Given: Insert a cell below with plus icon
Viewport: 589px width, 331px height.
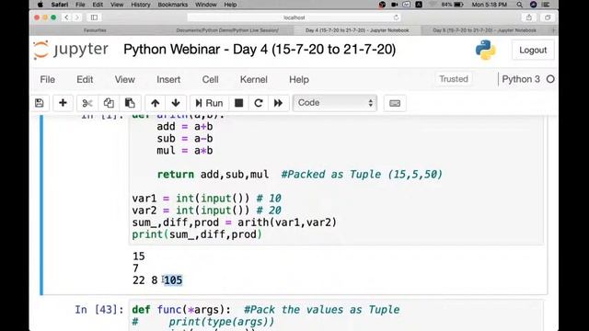Looking at the screenshot, I should click(63, 103).
